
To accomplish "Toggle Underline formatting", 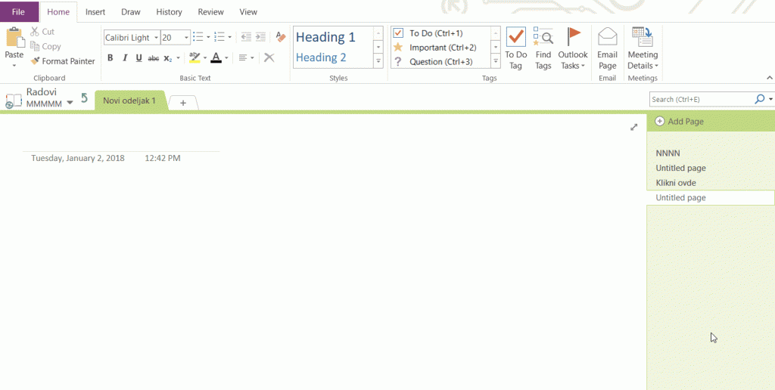I will (x=139, y=57).
